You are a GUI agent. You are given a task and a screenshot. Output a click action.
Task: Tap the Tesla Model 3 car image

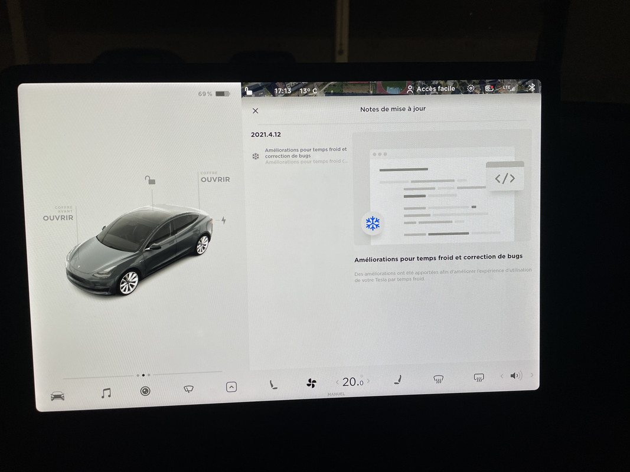click(139, 251)
